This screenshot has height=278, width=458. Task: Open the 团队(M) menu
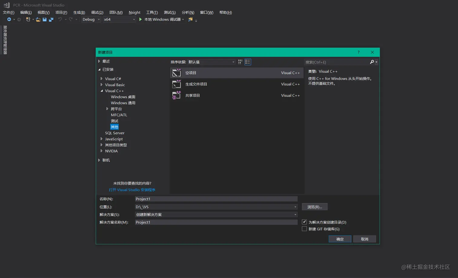coord(116,12)
